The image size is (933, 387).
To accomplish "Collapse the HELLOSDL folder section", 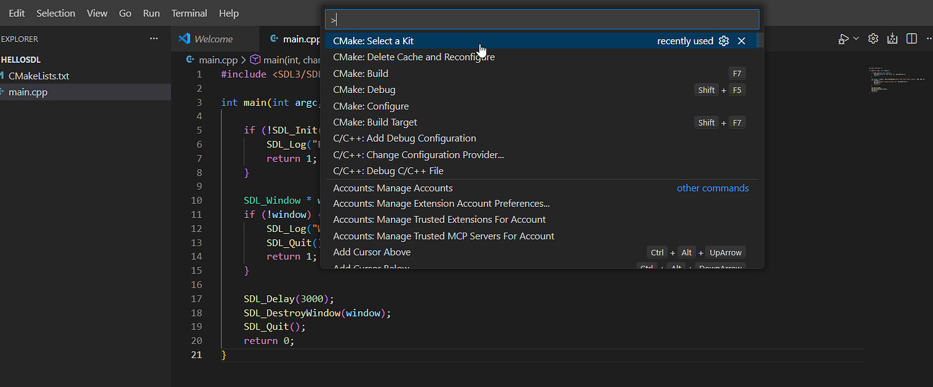I will click(x=21, y=60).
